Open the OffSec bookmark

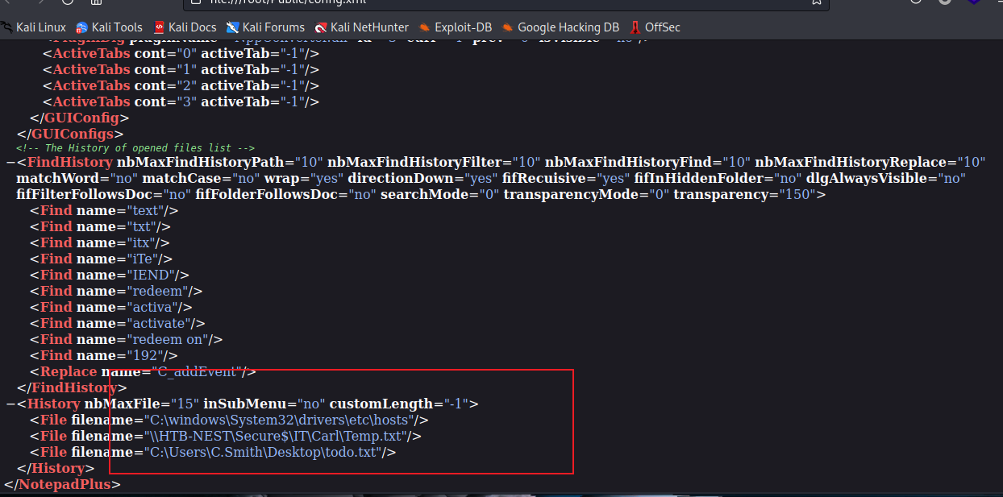point(655,27)
